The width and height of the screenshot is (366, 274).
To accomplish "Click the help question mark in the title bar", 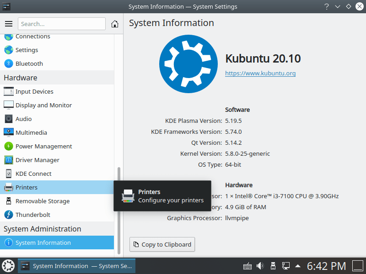I will (x=327, y=6).
